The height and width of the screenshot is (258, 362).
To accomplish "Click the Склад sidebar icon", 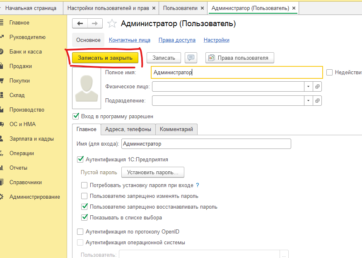I will coord(2,95).
